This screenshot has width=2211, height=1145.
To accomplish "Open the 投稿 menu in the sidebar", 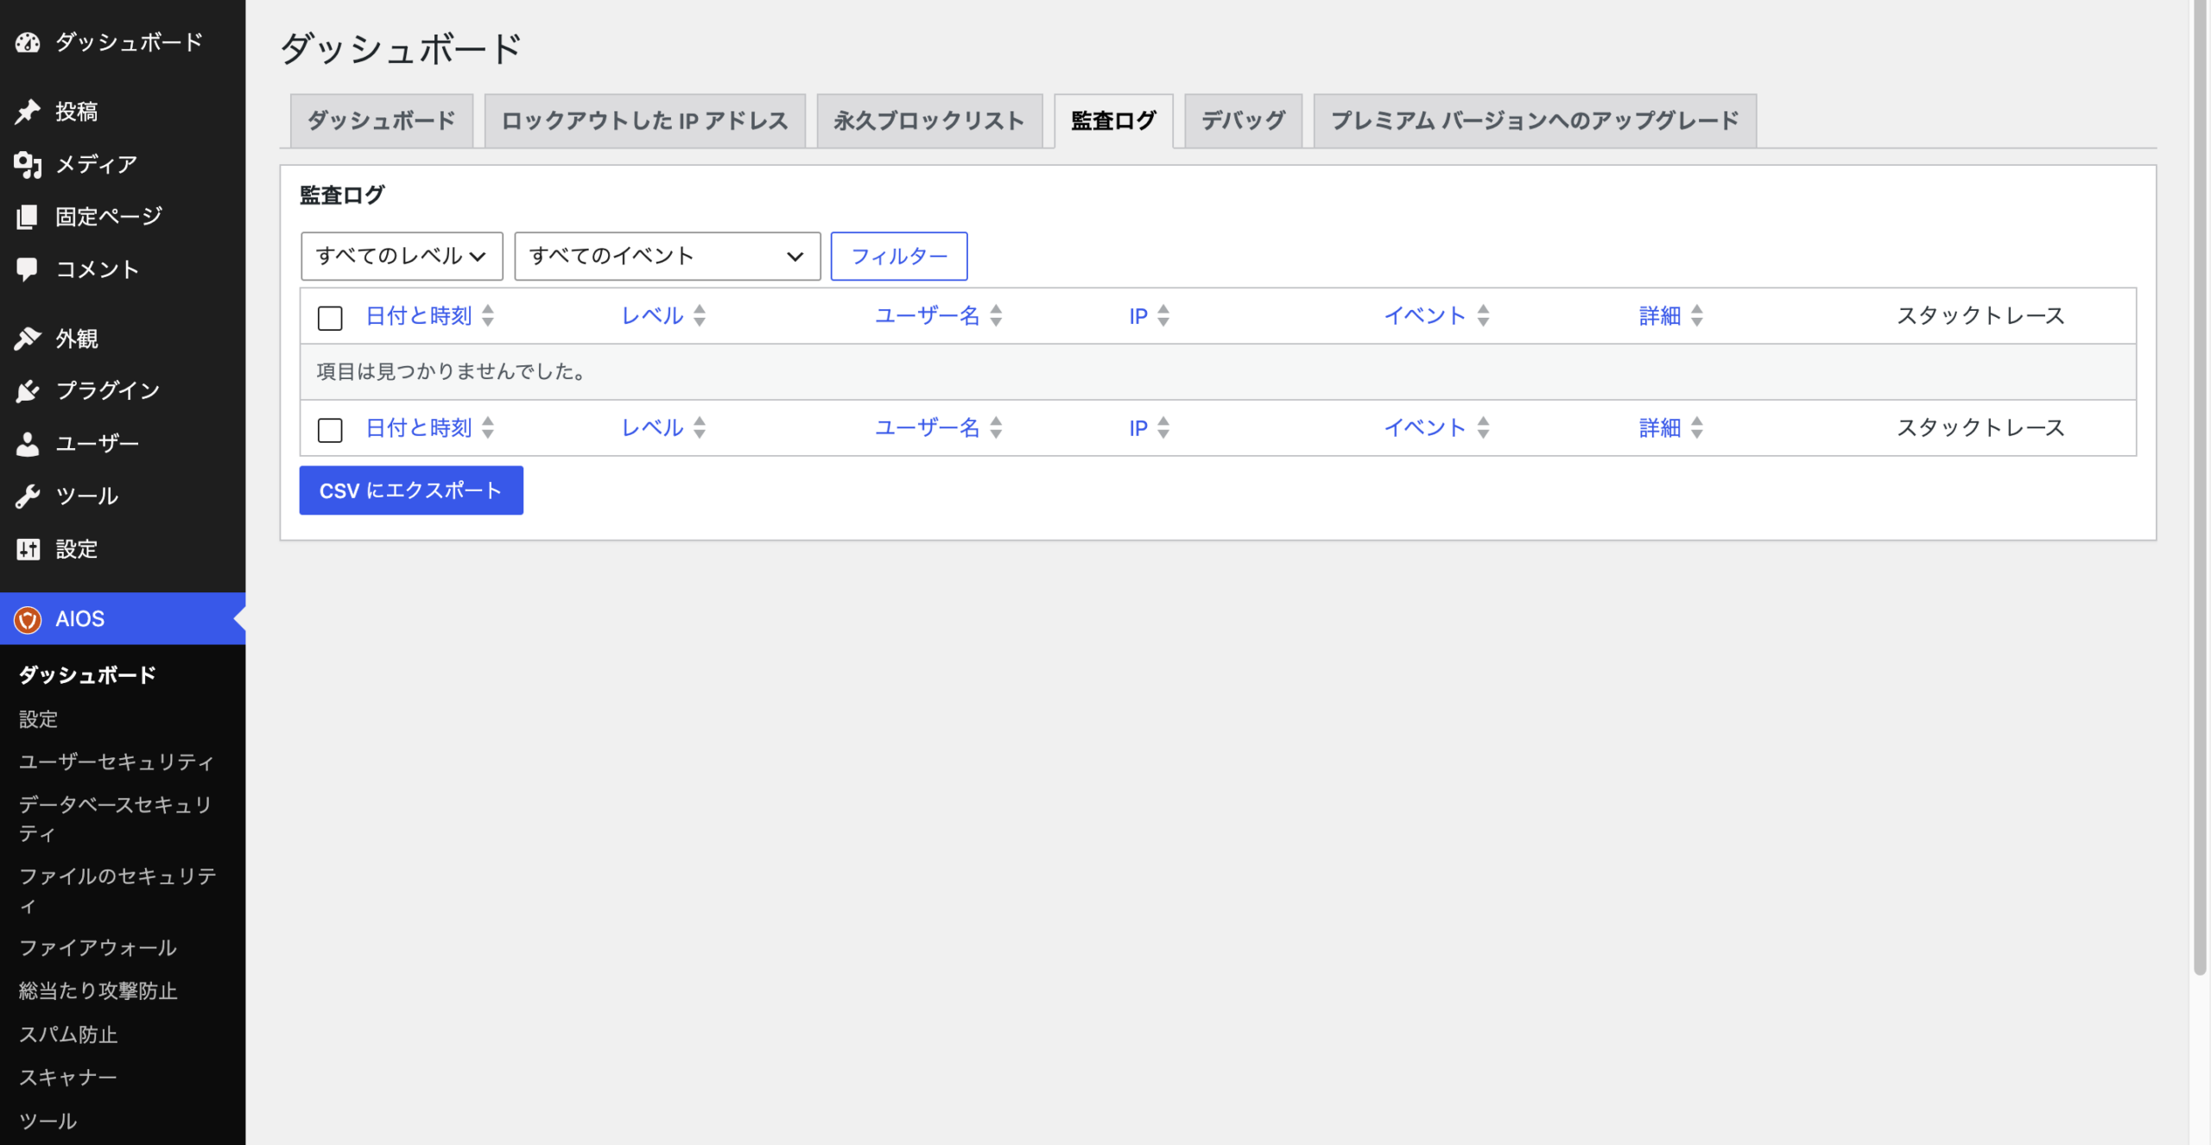I will click(123, 111).
